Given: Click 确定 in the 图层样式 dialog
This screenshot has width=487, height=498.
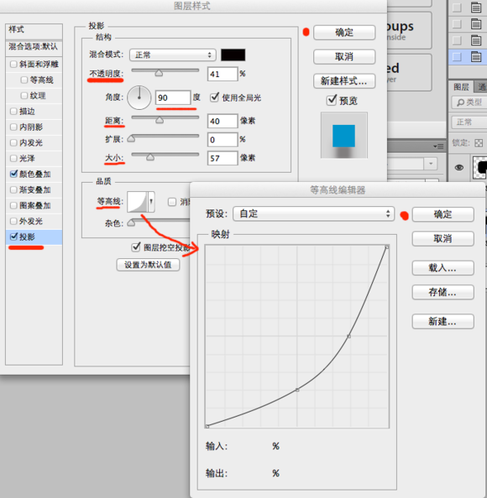Looking at the screenshot, I should point(344,33).
